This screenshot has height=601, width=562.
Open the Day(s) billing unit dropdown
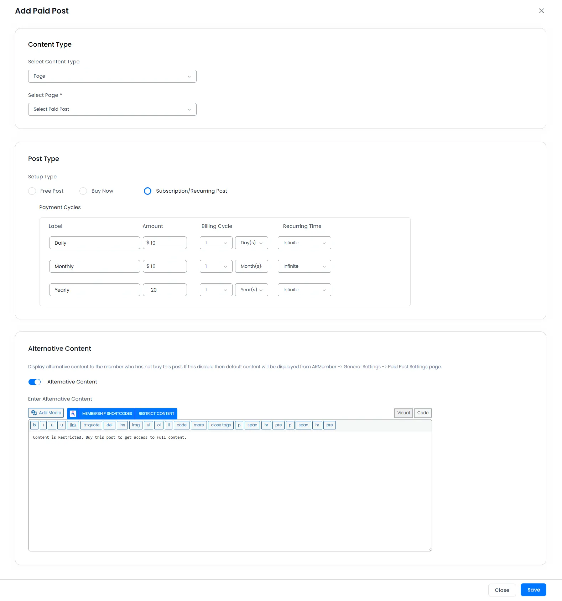tap(251, 243)
